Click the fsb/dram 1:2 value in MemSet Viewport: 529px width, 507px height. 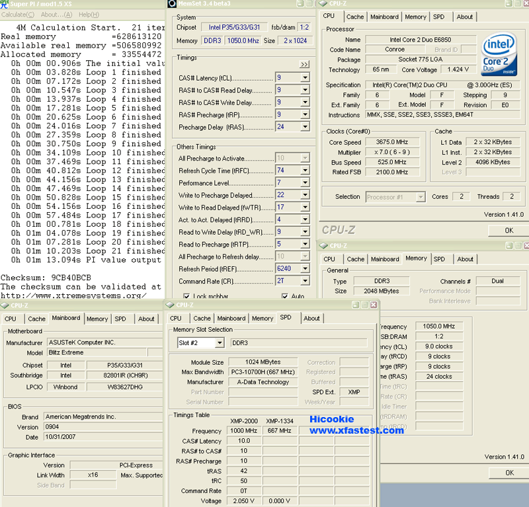click(304, 27)
